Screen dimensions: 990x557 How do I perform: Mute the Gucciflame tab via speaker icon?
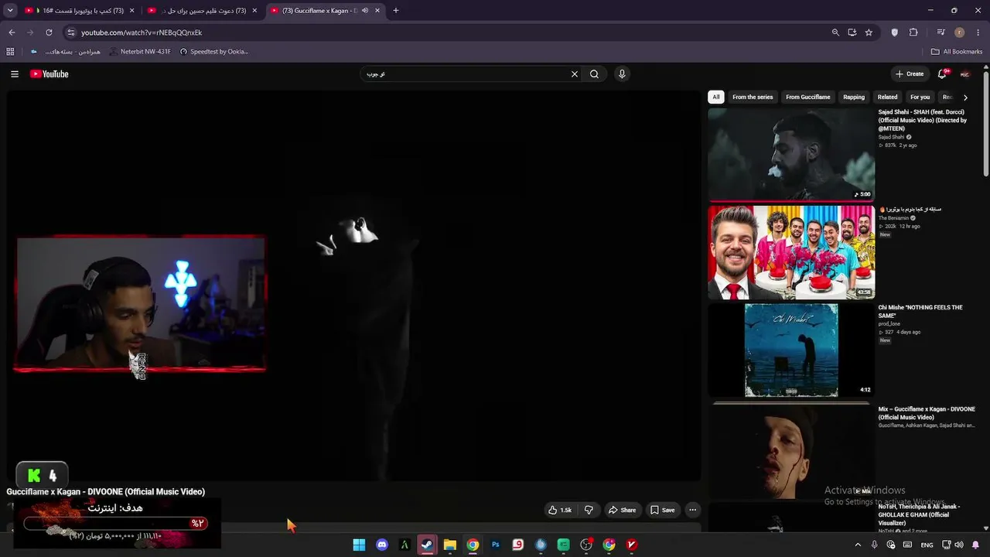pos(365,11)
